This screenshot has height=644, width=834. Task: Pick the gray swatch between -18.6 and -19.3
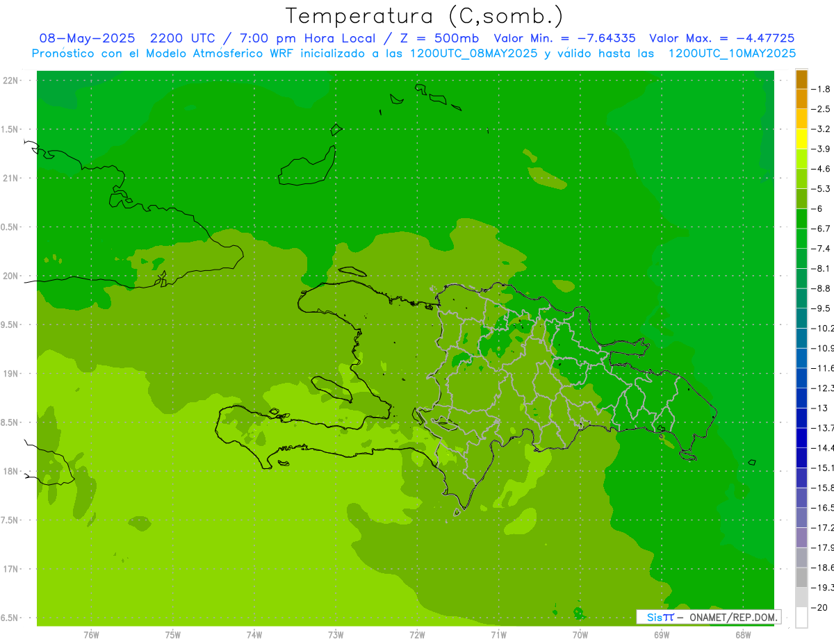[x=801, y=577]
